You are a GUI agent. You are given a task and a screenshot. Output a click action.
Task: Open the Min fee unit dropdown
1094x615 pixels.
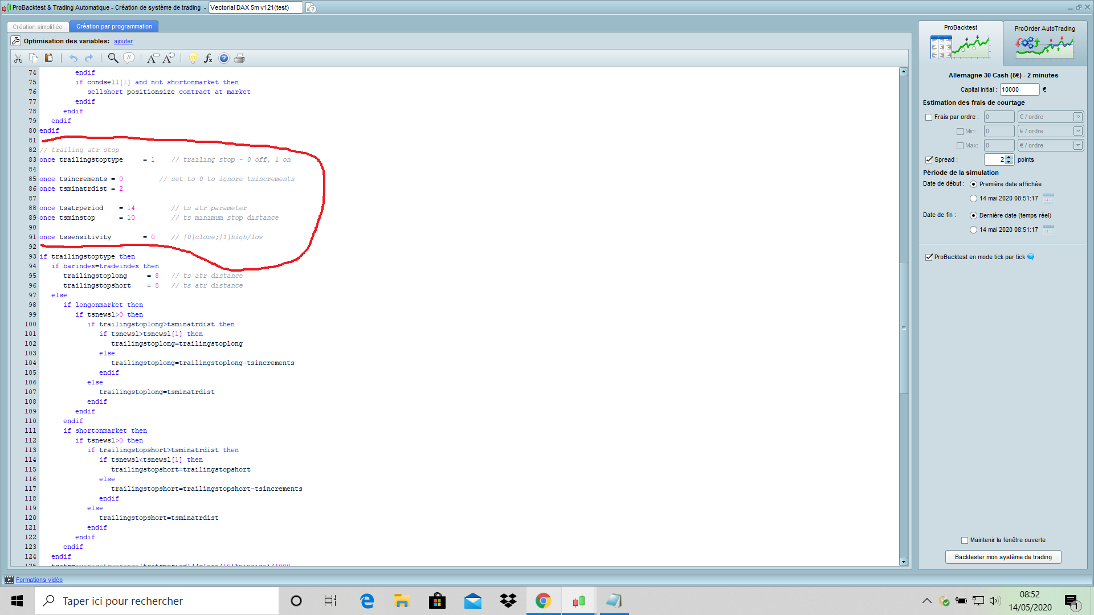pyautogui.click(x=1077, y=131)
